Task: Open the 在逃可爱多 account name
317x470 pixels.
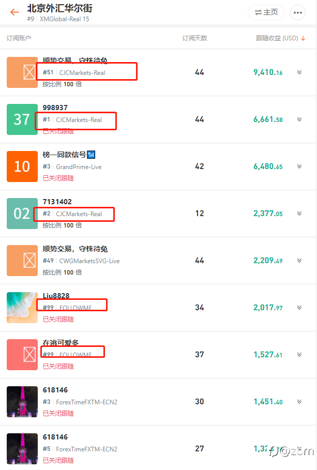Action: click(x=61, y=343)
